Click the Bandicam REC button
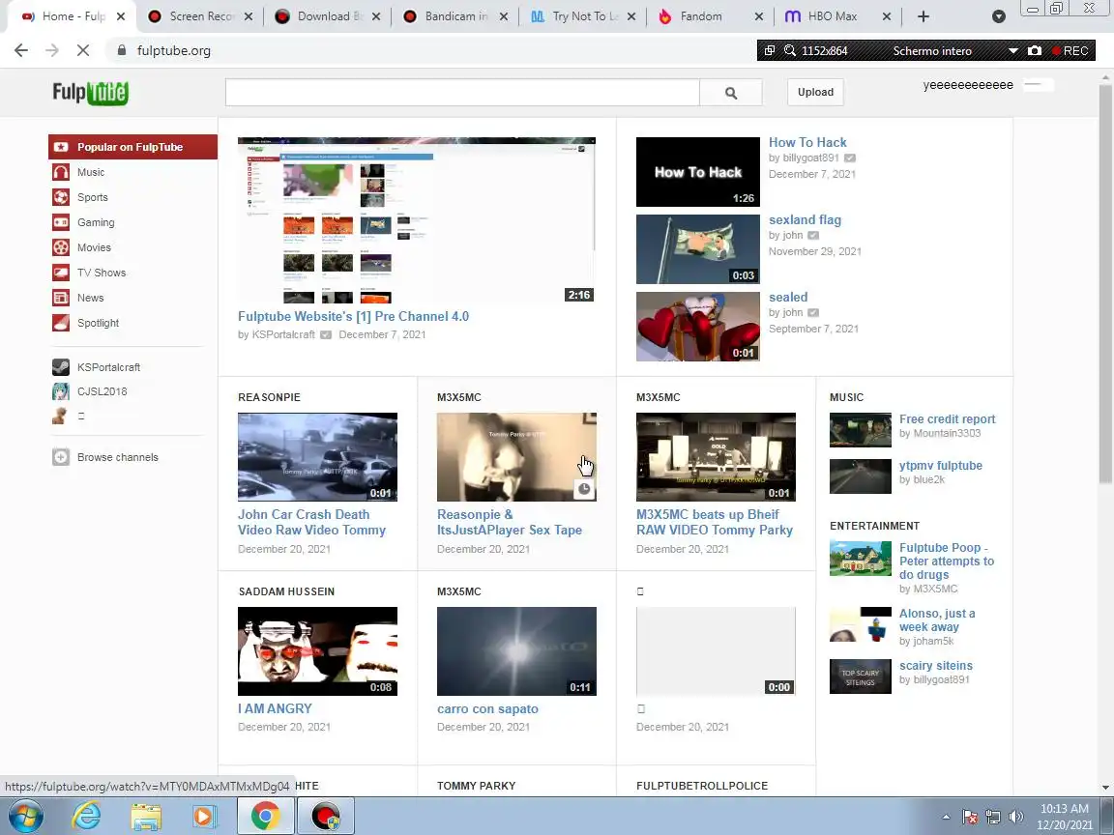 click(x=1070, y=50)
